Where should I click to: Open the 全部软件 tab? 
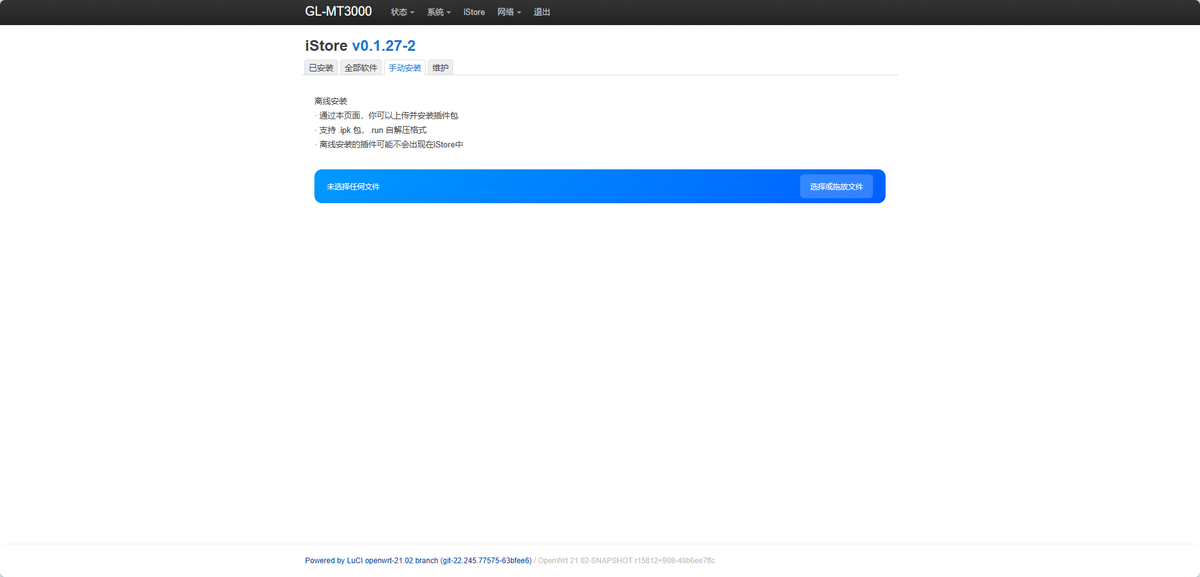coord(361,67)
